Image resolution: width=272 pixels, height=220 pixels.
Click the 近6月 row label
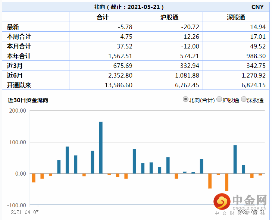point(15,75)
